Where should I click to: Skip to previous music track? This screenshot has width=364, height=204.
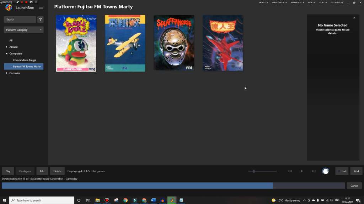290,171
